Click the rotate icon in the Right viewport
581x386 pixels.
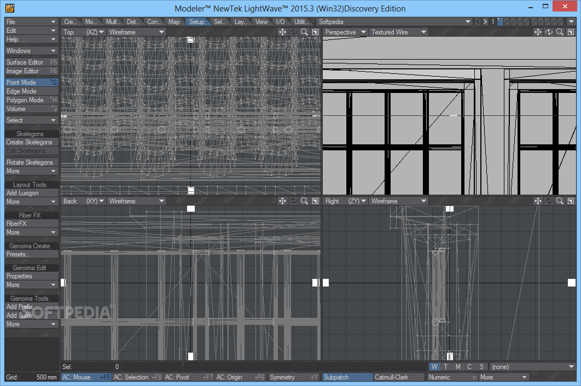tap(549, 201)
